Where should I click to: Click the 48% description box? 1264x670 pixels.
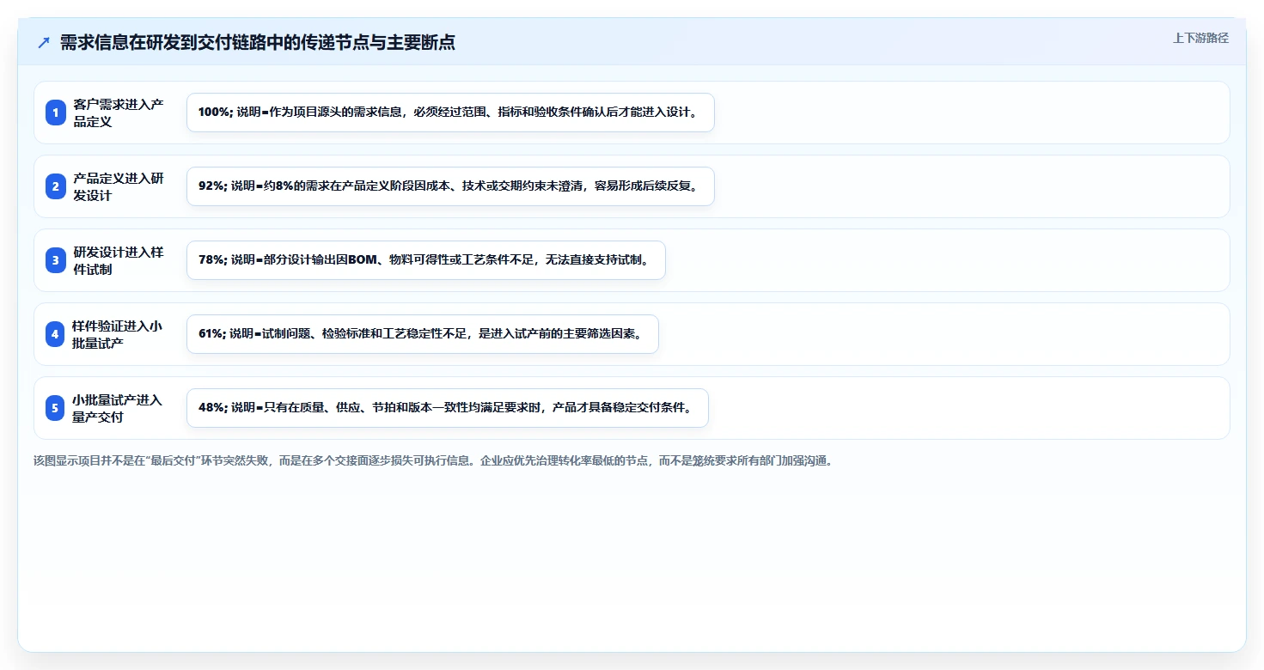click(448, 408)
